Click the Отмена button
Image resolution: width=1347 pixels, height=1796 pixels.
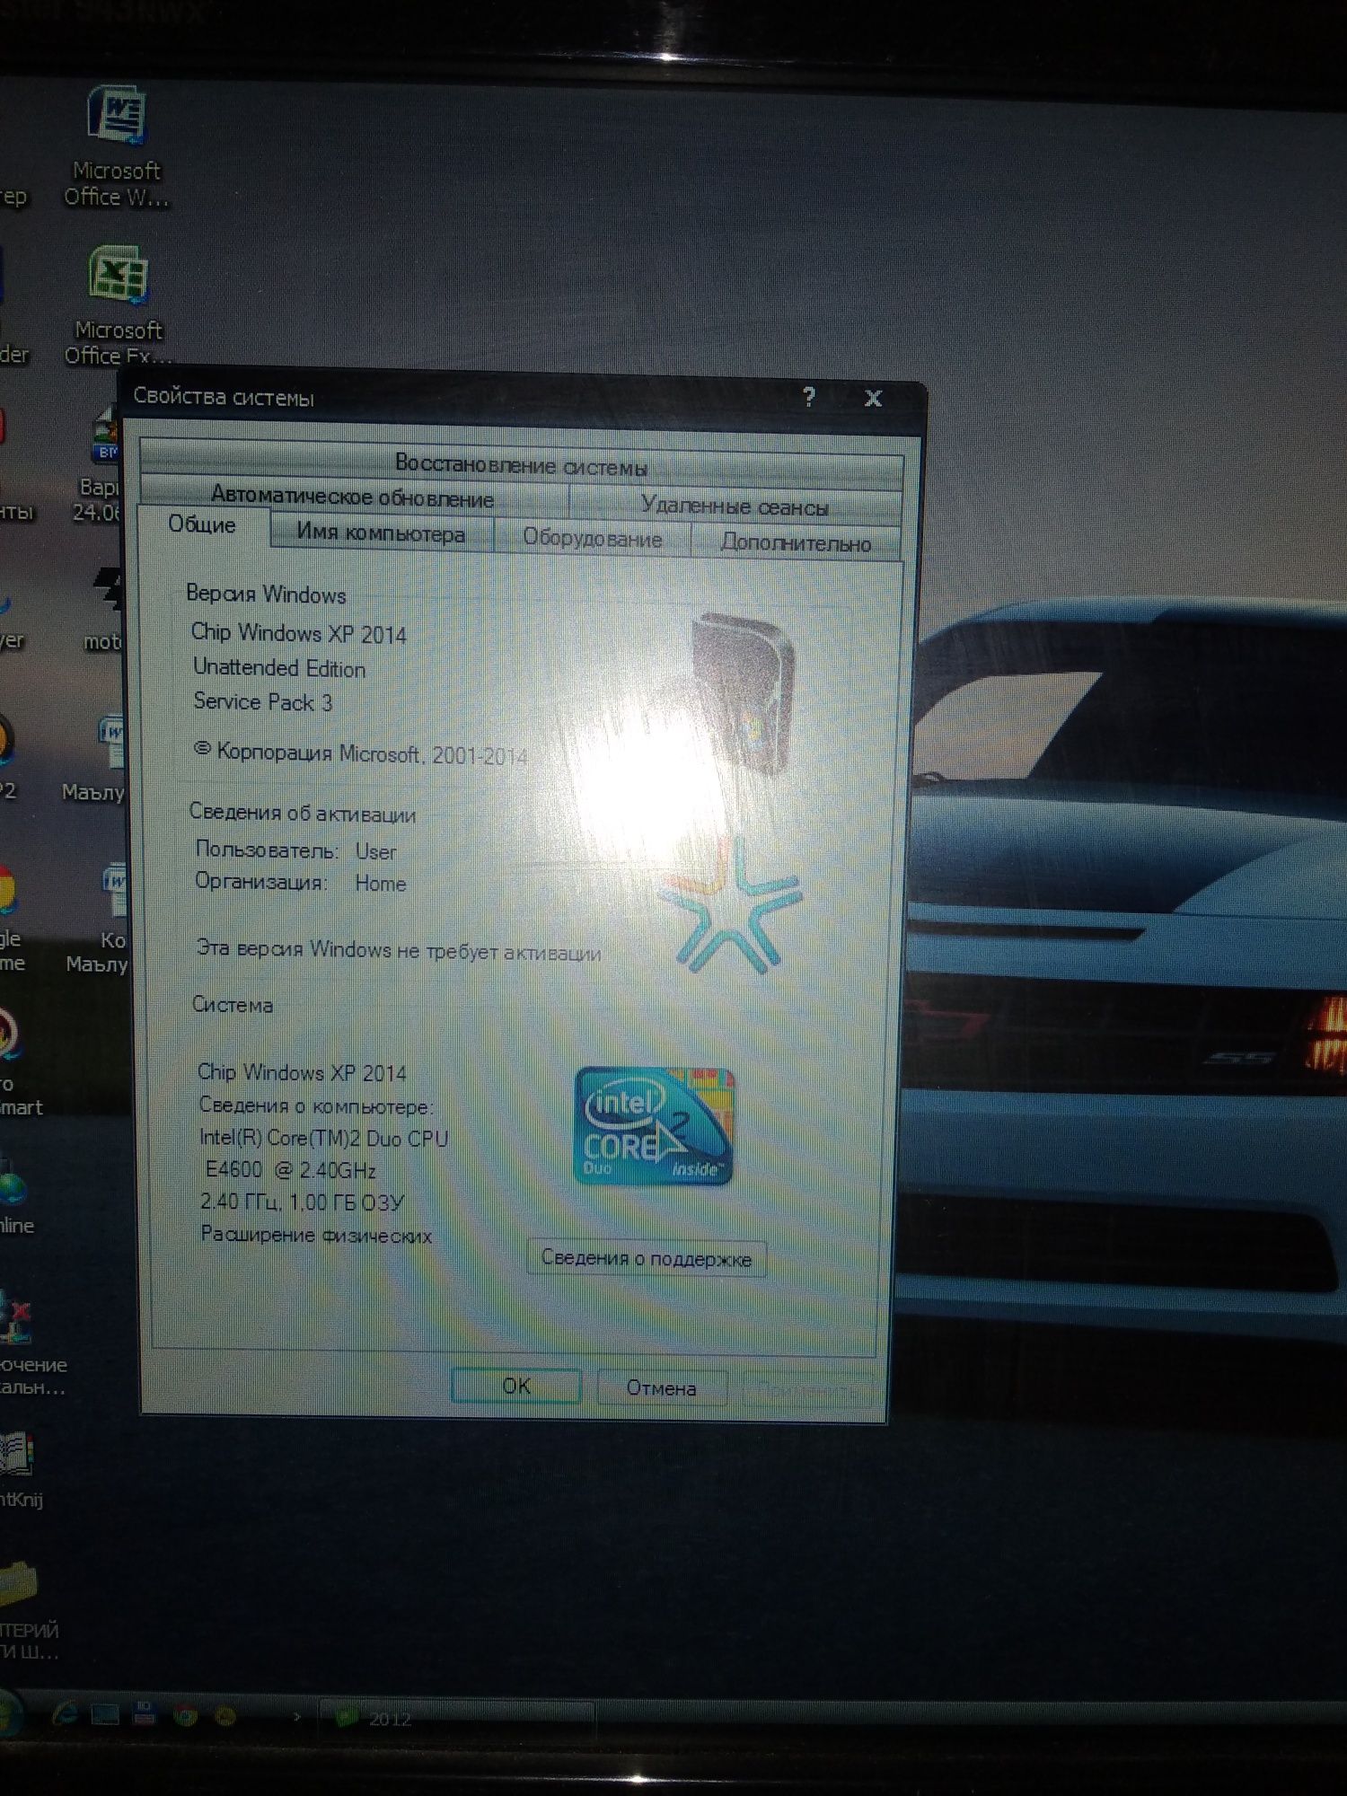662,1388
